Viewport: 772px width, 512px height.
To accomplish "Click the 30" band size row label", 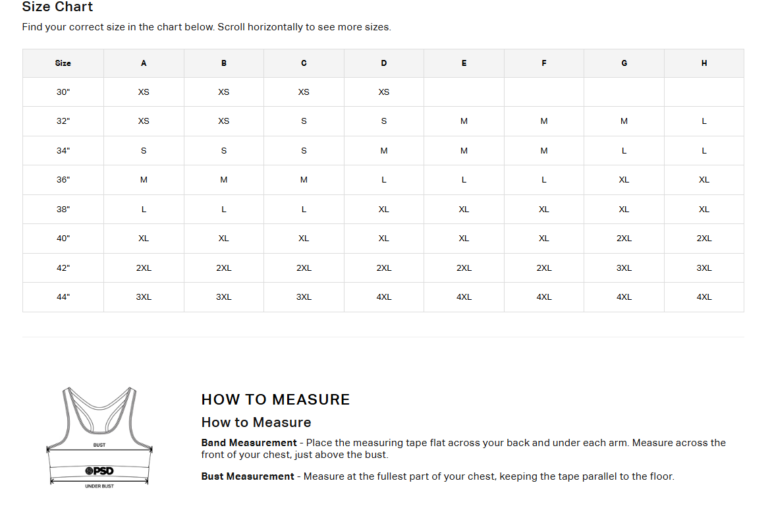I will [63, 92].
